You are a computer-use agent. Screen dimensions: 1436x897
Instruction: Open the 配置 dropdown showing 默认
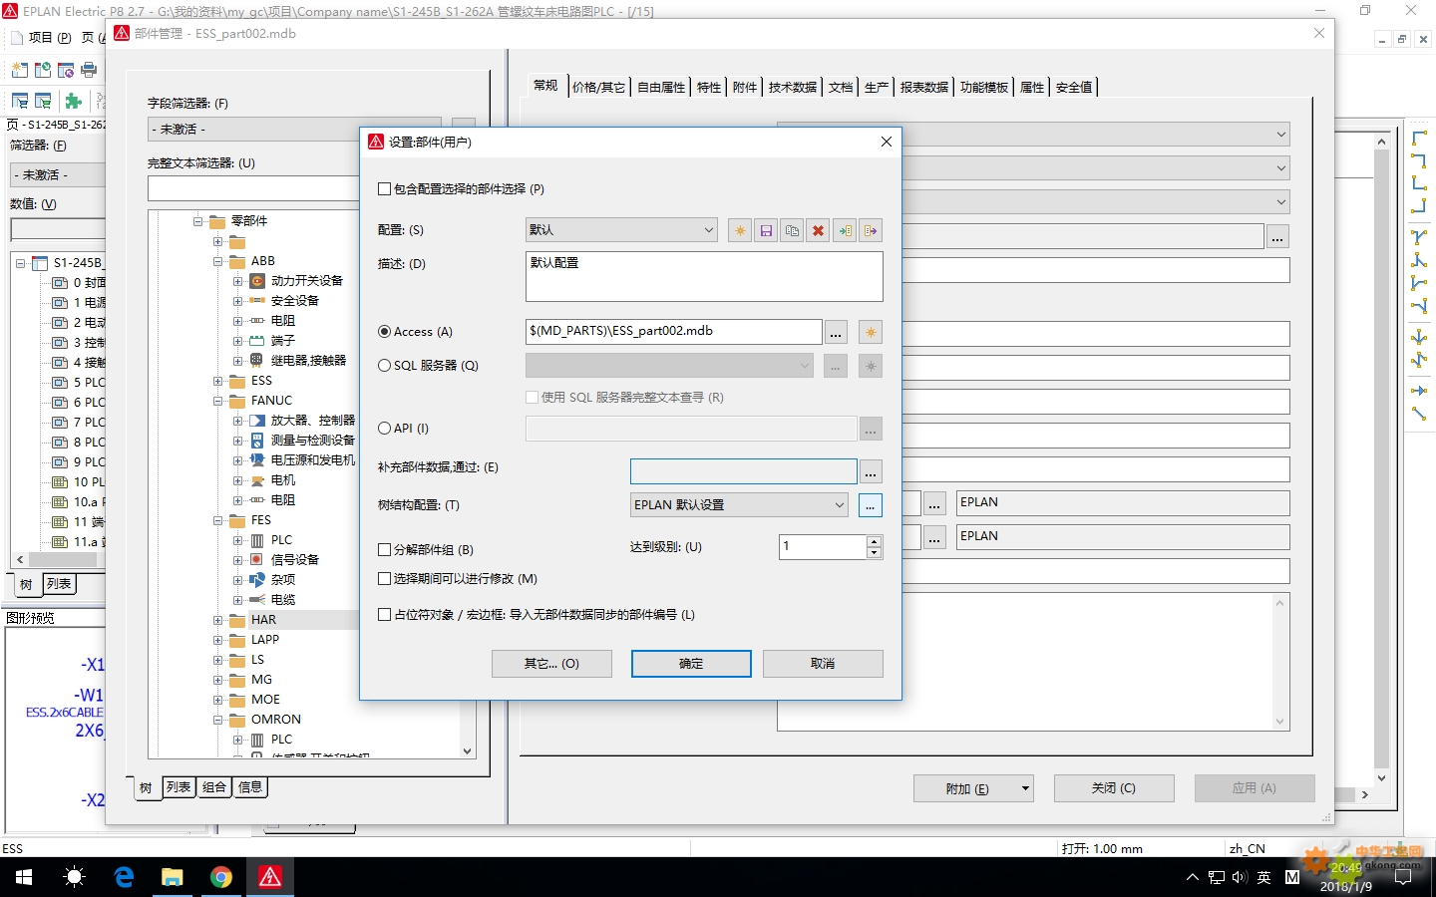click(621, 230)
